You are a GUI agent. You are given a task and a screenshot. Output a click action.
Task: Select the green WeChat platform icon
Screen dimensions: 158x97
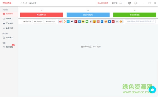coord(87,22)
